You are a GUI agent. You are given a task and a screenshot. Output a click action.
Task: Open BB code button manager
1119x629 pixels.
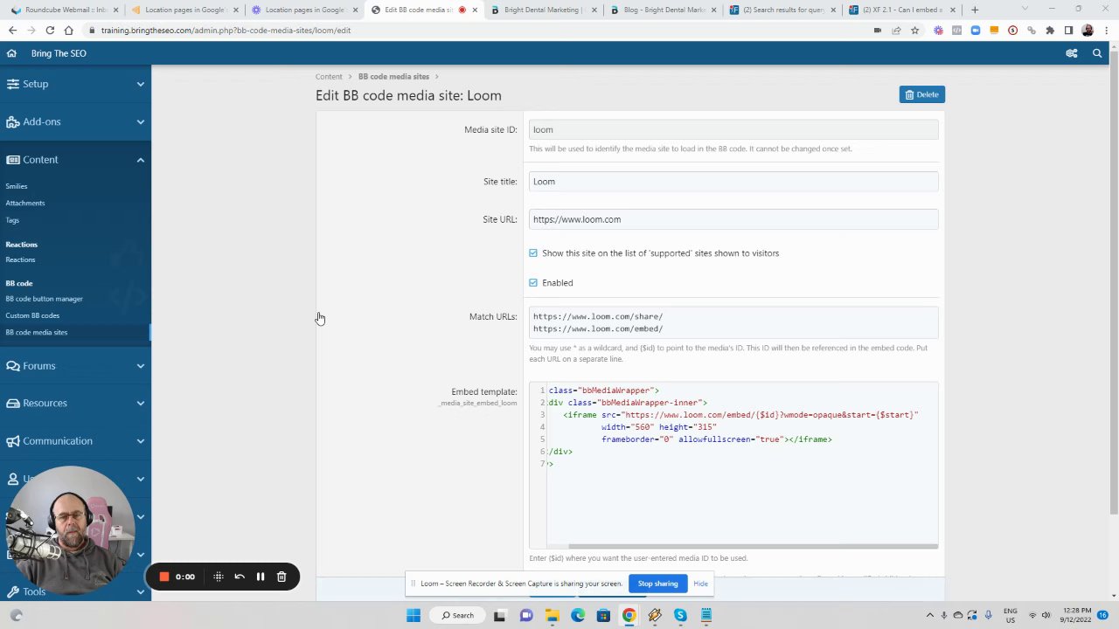45,299
